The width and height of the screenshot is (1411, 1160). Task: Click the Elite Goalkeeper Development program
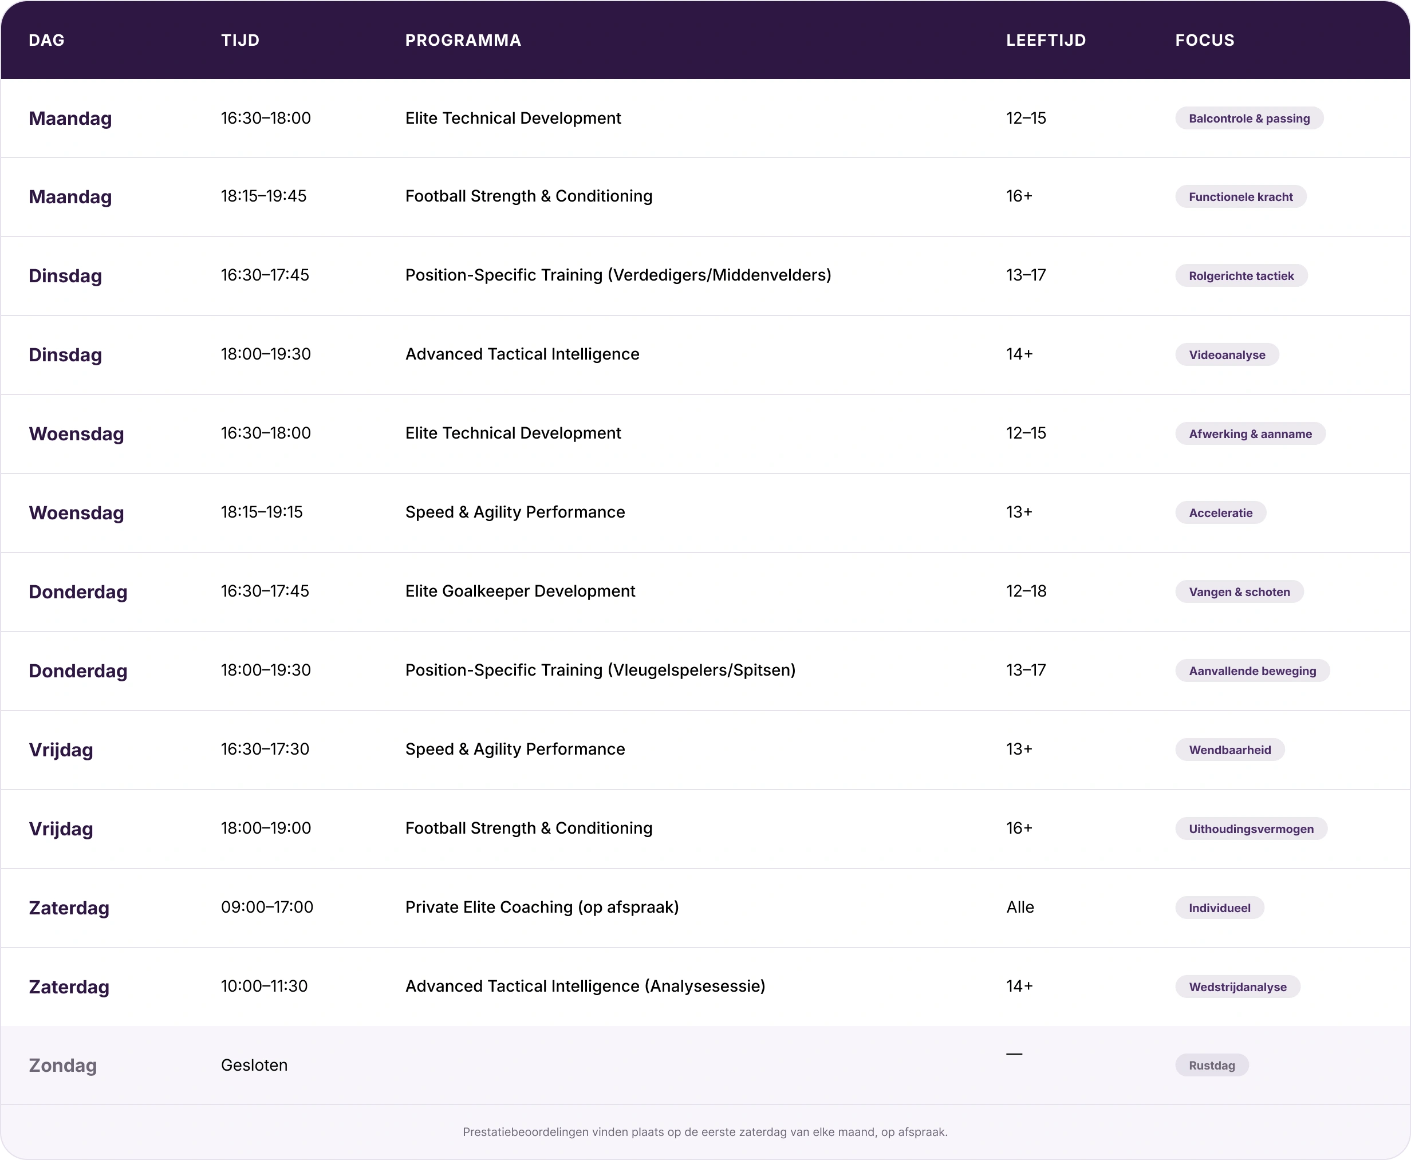(x=520, y=591)
